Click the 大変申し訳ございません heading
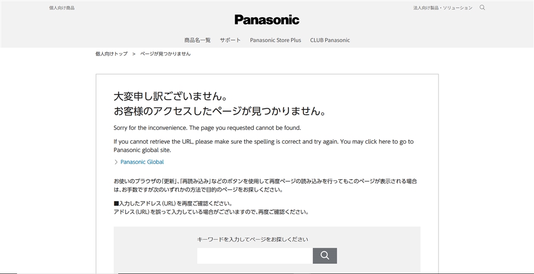 coord(170,97)
